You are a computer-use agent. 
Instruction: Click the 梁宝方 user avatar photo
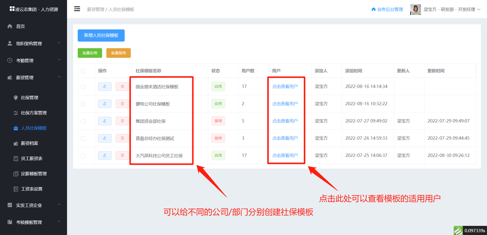click(x=416, y=9)
